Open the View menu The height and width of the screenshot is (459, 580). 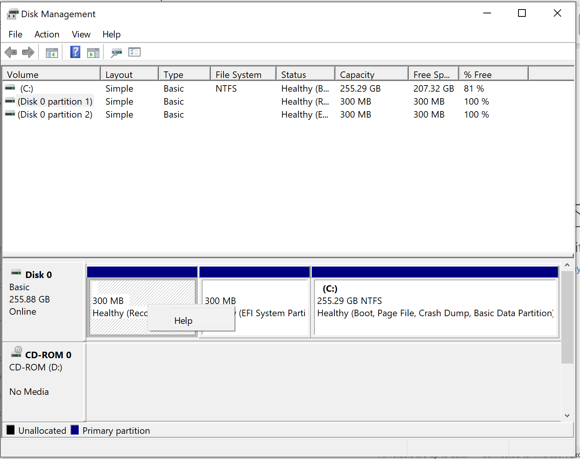[81, 34]
